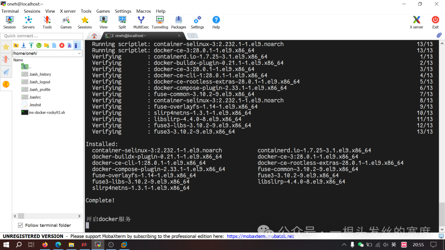This screenshot has width=445, height=250.
Task: Select the parent '..' folder entry
Action: [x=26, y=67]
